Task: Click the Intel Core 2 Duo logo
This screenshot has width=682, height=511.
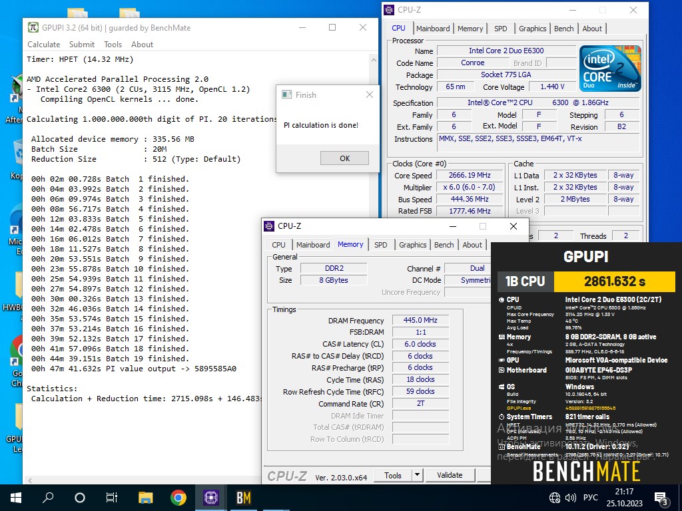Action: point(610,69)
